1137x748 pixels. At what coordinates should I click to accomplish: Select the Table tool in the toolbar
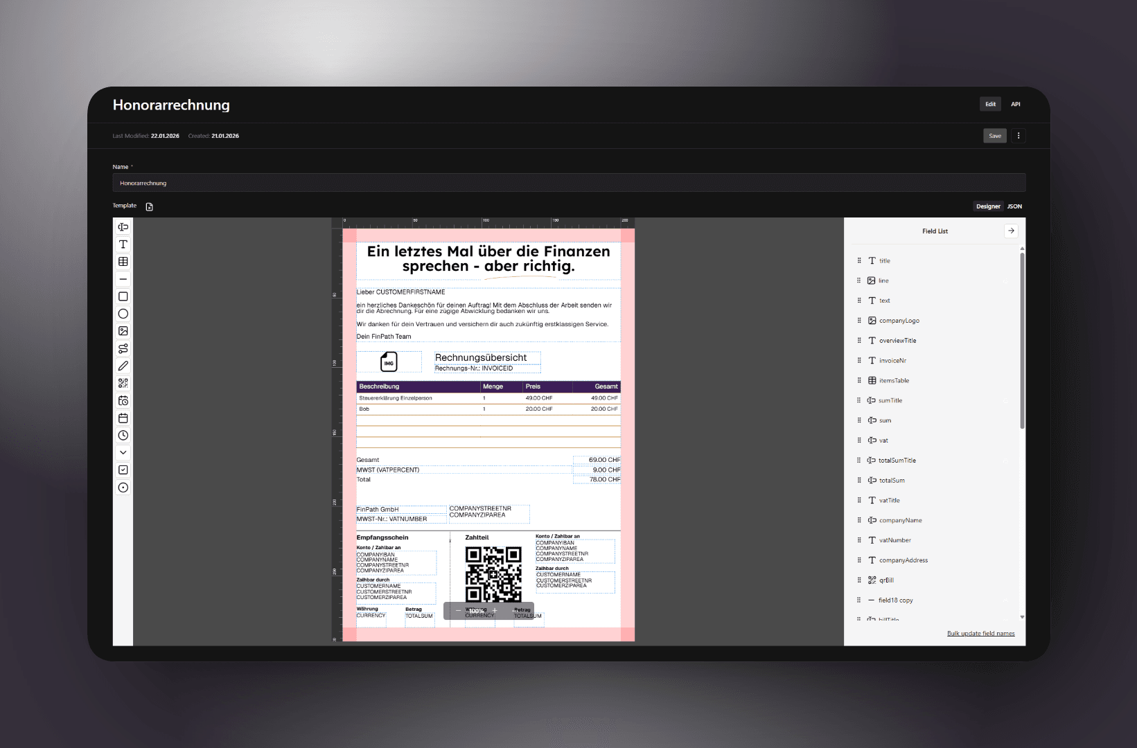[x=123, y=261]
